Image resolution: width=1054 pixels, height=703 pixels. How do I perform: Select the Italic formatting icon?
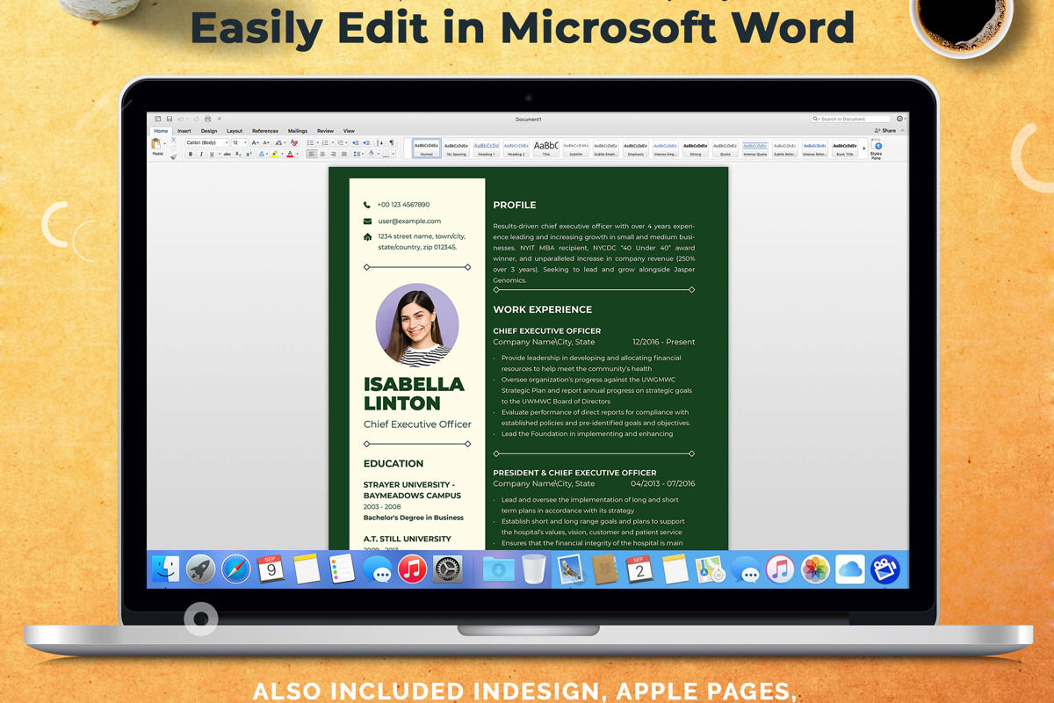pyautogui.click(x=201, y=154)
